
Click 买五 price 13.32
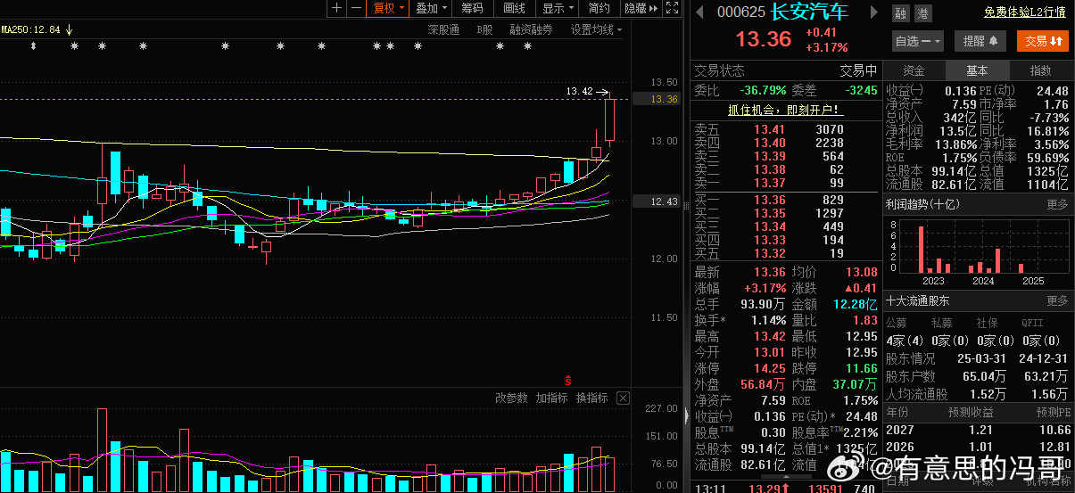click(769, 253)
